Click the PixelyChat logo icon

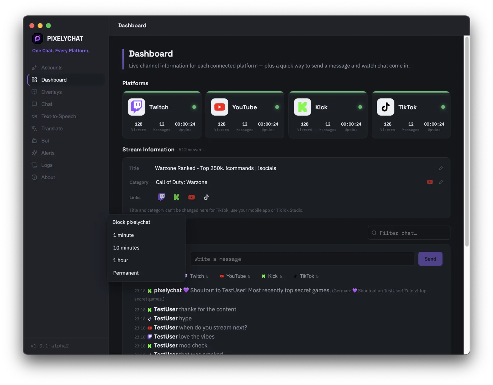[x=38, y=38]
